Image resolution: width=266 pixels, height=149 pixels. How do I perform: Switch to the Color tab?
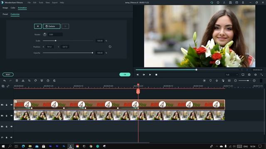13,8
